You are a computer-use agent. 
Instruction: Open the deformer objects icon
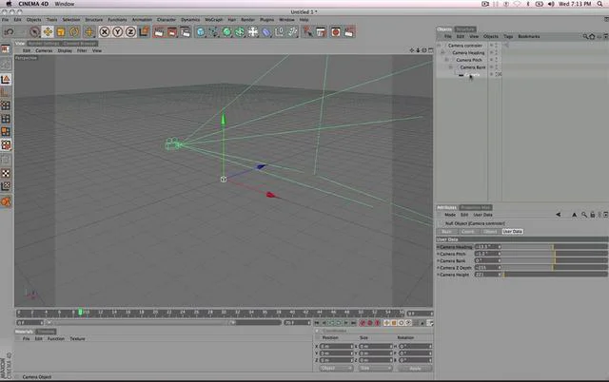pyautogui.click(x=266, y=31)
